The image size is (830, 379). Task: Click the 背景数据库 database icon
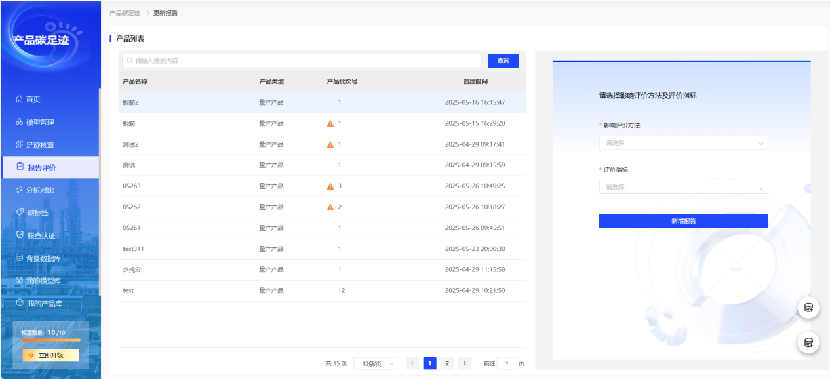tap(19, 258)
